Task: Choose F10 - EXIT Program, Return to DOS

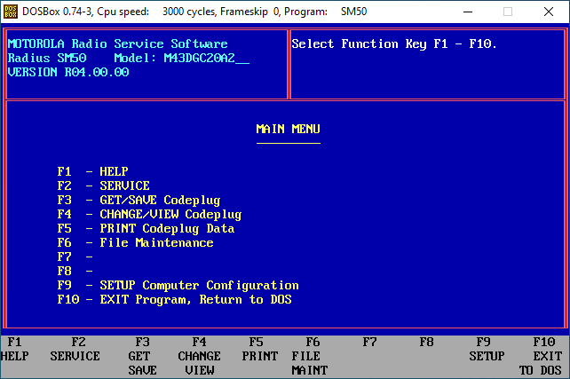Action: coord(175,299)
